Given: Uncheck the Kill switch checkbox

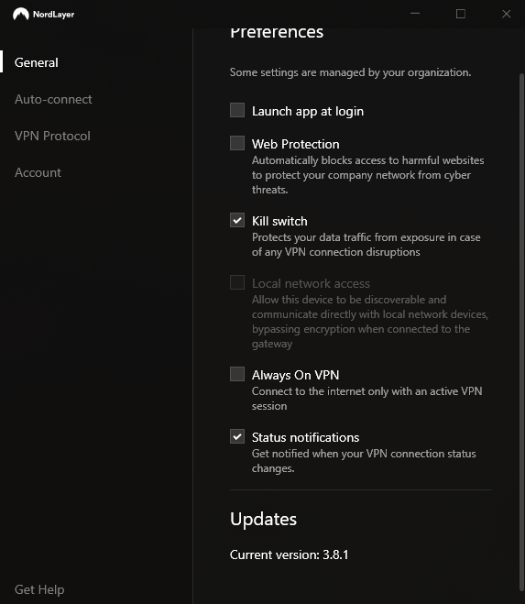Looking at the screenshot, I should coord(237,220).
